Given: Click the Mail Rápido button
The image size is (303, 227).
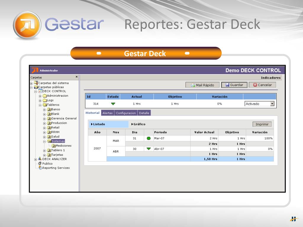Looking at the screenshot, I should coord(202,85).
